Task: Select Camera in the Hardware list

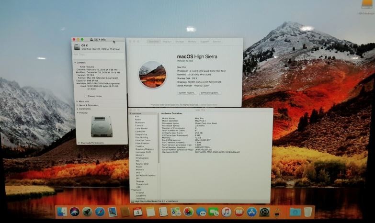Action: [139, 125]
